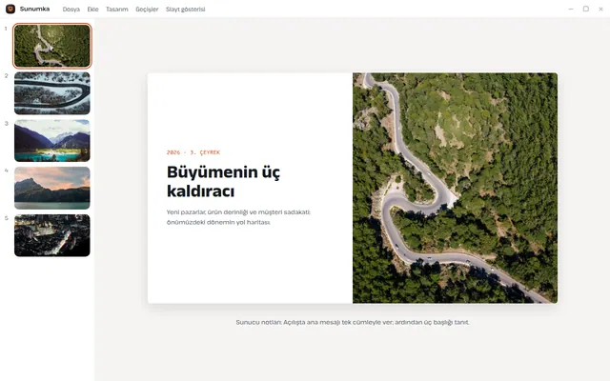This screenshot has height=381, width=610.
Task: Click the Sunumka application name
Action: (34, 9)
